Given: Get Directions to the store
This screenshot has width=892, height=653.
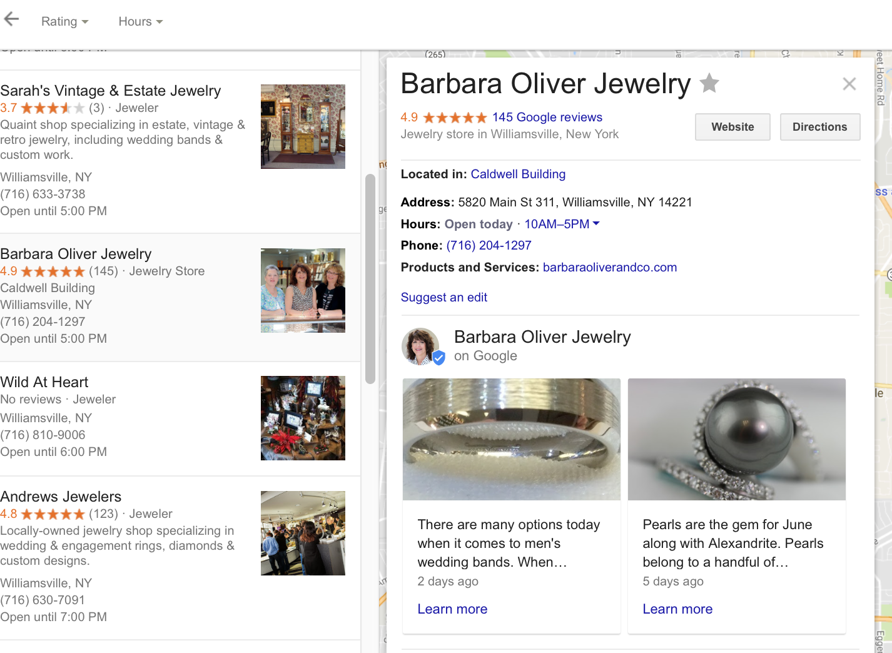Looking at the screenshot, I should tap(819, 127).
